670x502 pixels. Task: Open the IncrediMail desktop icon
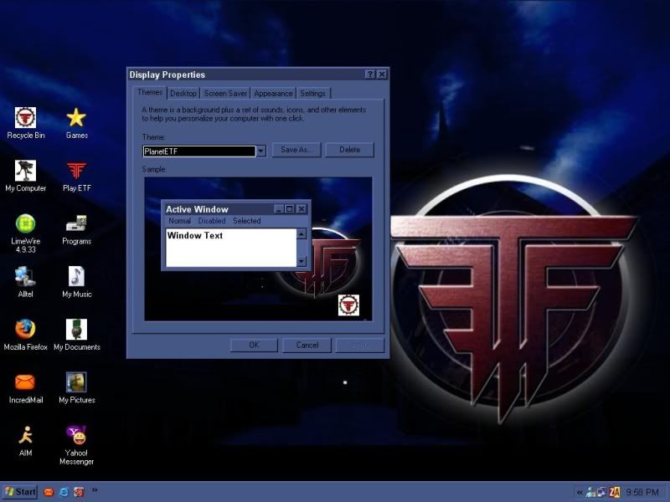click(25, 382)
